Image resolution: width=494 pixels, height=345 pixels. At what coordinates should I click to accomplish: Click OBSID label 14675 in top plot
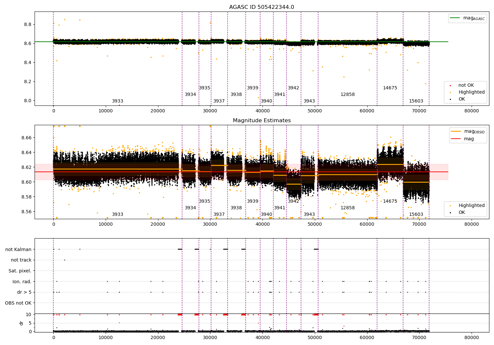tap(390, 88)
